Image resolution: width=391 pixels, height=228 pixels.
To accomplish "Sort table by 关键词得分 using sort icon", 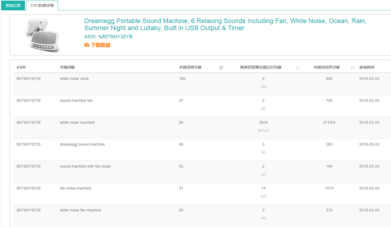I will (x=221, y=68).
